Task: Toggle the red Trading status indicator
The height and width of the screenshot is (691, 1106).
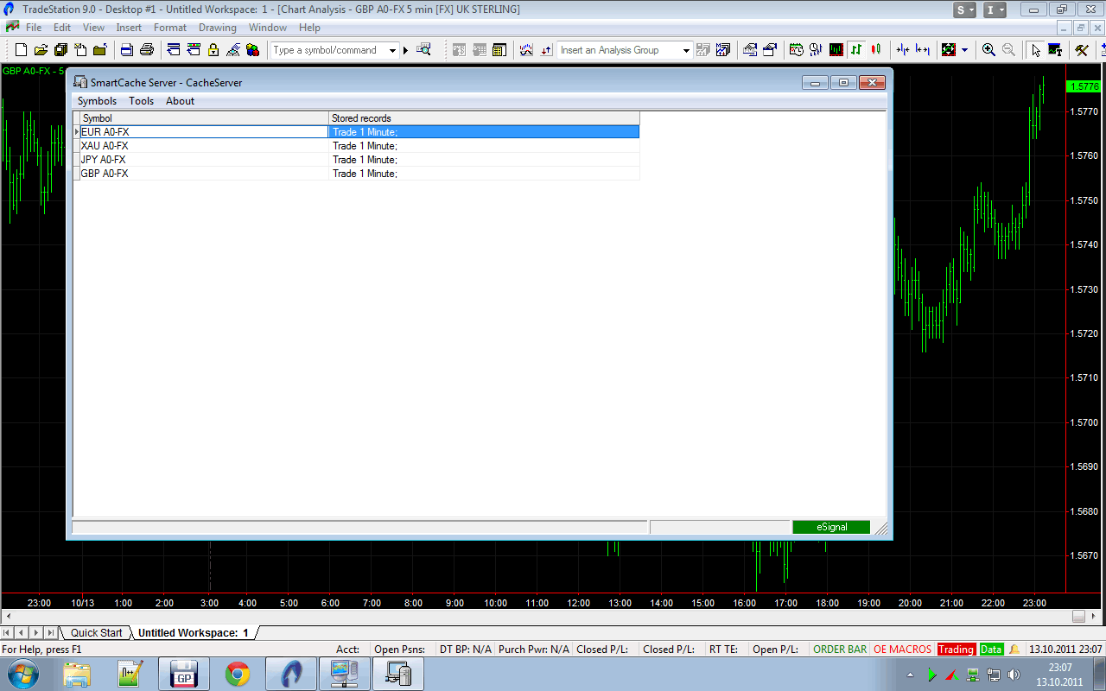Action: point(956,650)
